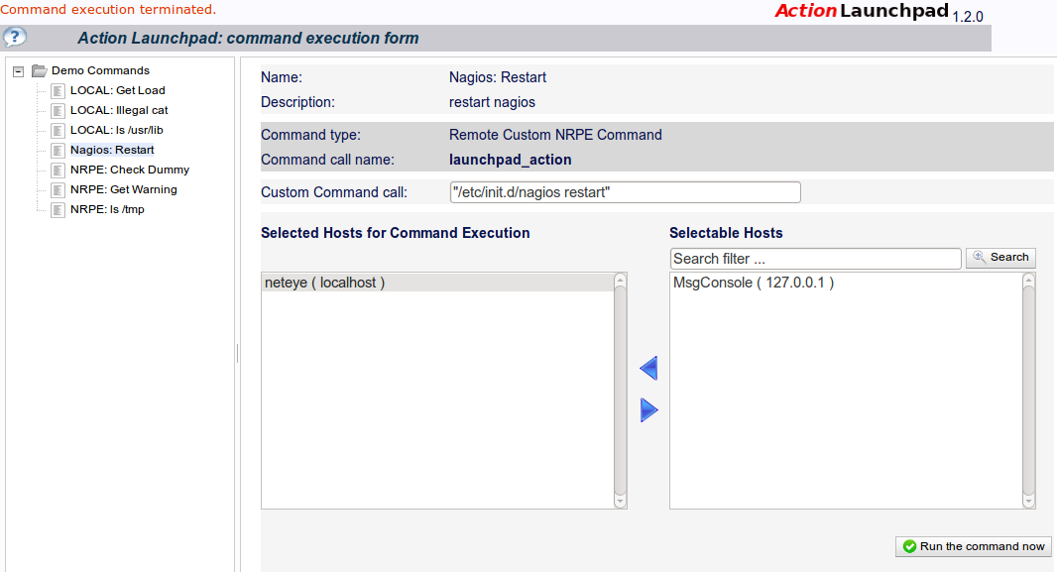Image resolution: width=1057 pixels, height=572 pixels.
Task: Select LOCAL: Illegal cat command
Action: 119,110
